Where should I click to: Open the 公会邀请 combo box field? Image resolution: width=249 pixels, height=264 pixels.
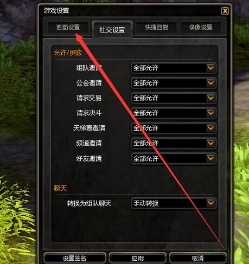tap(174, 83)
